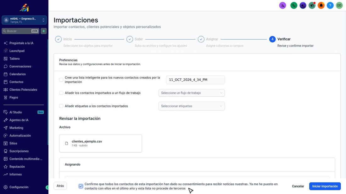
Task: Check Añadir contactos a flujo de trabajo
Action: 61,93
